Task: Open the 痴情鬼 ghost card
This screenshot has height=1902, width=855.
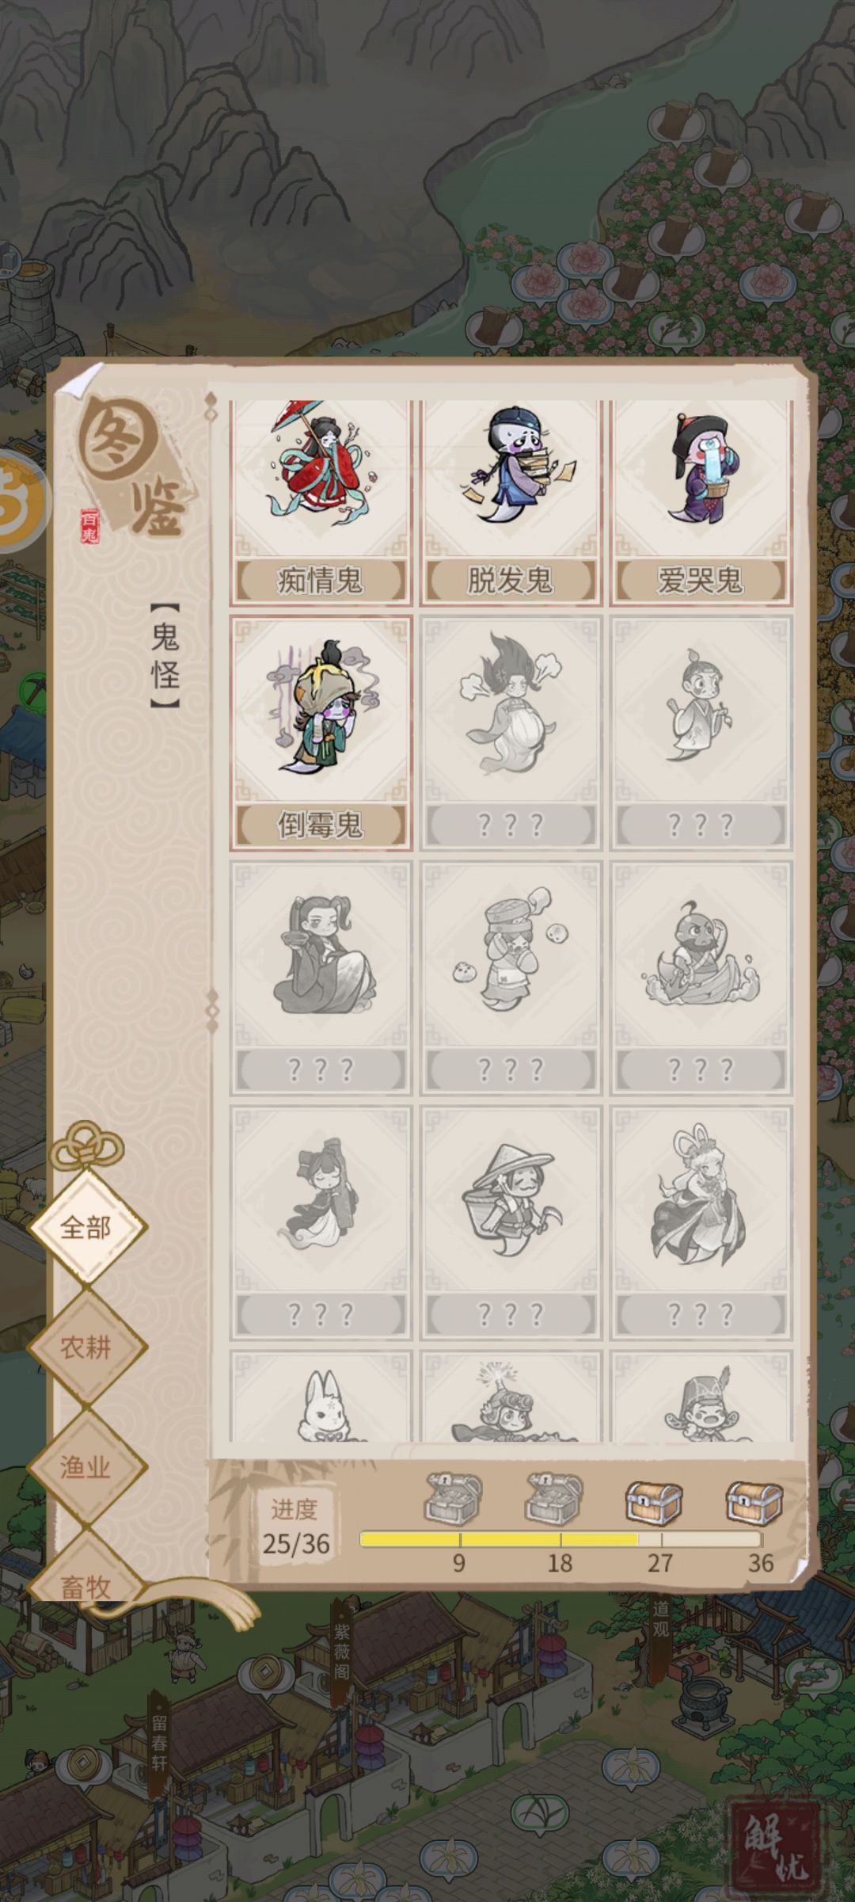Action: click(x=321, y=502)
